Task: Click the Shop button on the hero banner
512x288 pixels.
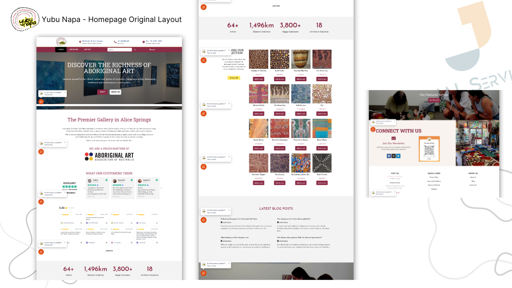Action: 102,92
